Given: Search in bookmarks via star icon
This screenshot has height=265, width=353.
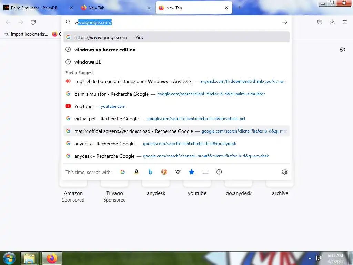Looking at the screenshot, I should [192, 172].
